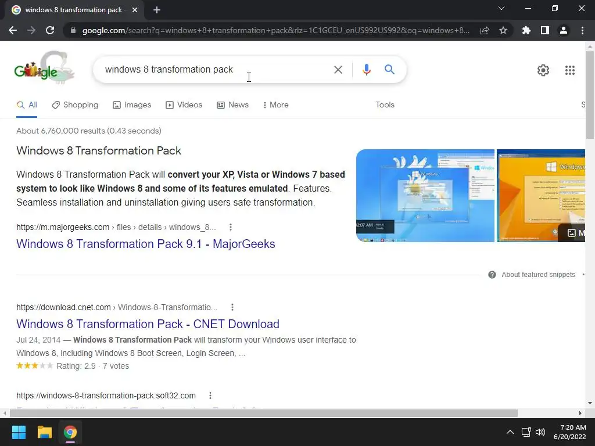Open network status tray icon

(526, 432)
